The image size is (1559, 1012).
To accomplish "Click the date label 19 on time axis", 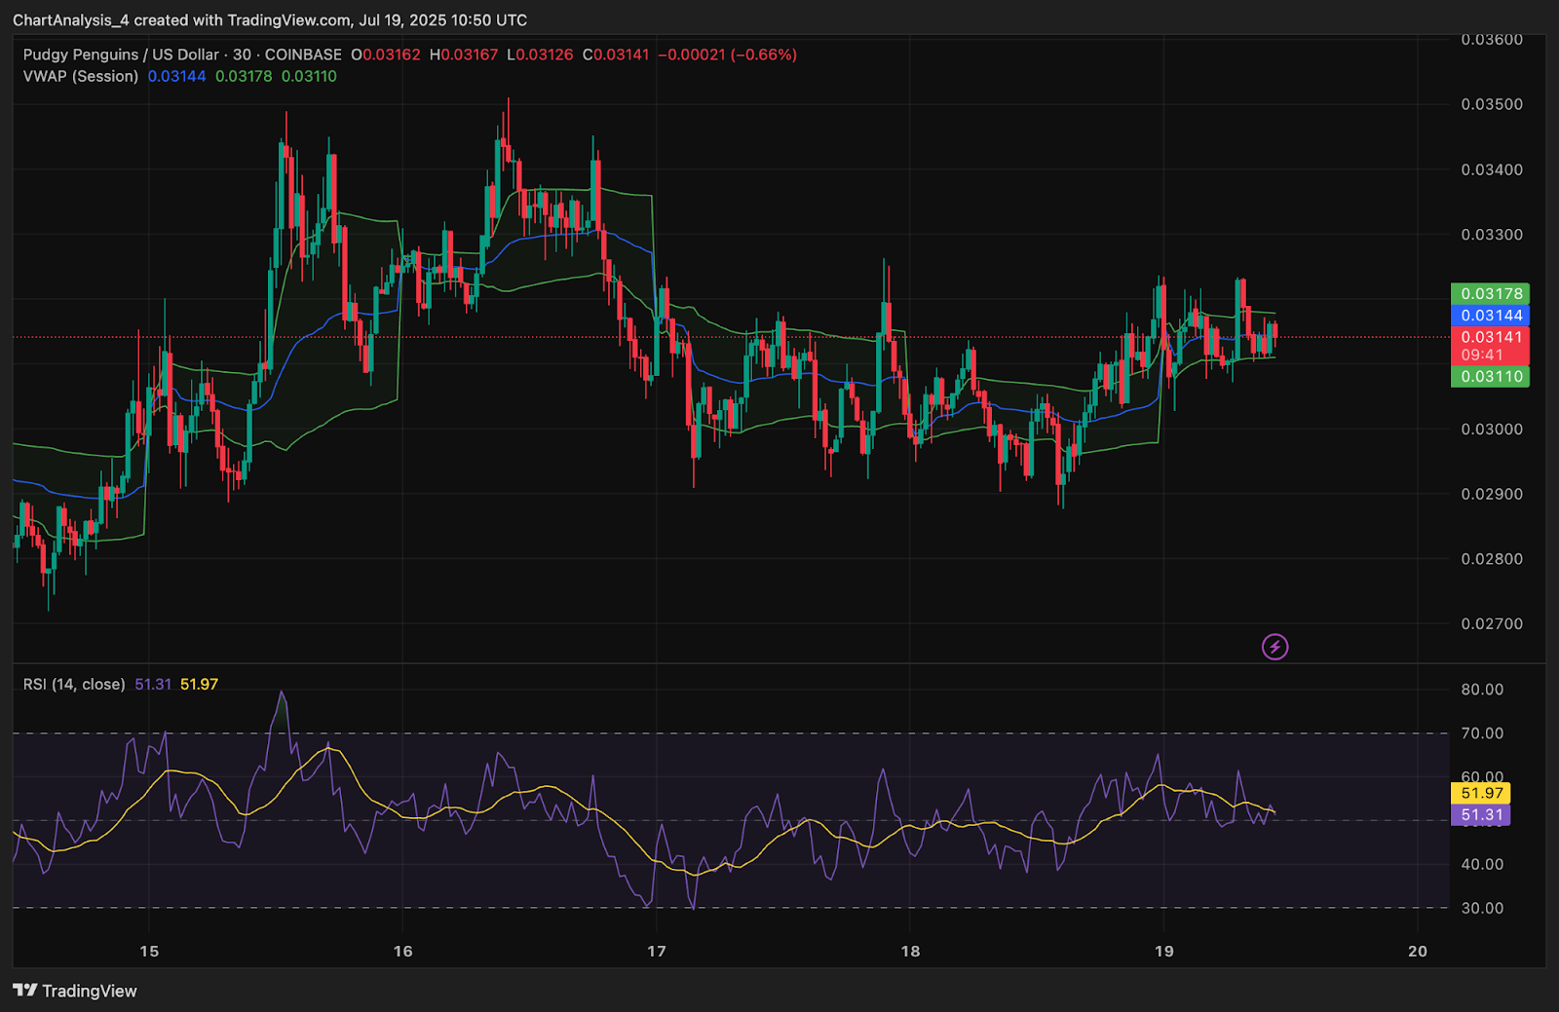I will click(x=1163, y=951).
